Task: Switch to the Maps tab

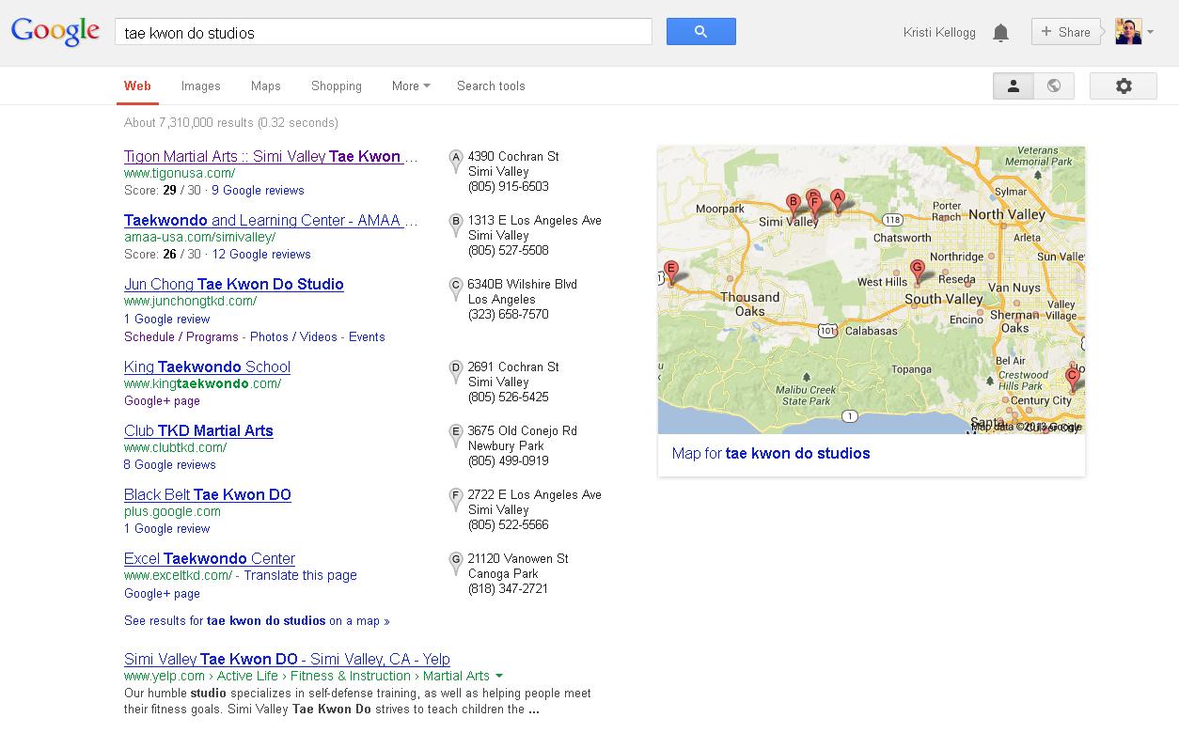Action: [266, 86]
